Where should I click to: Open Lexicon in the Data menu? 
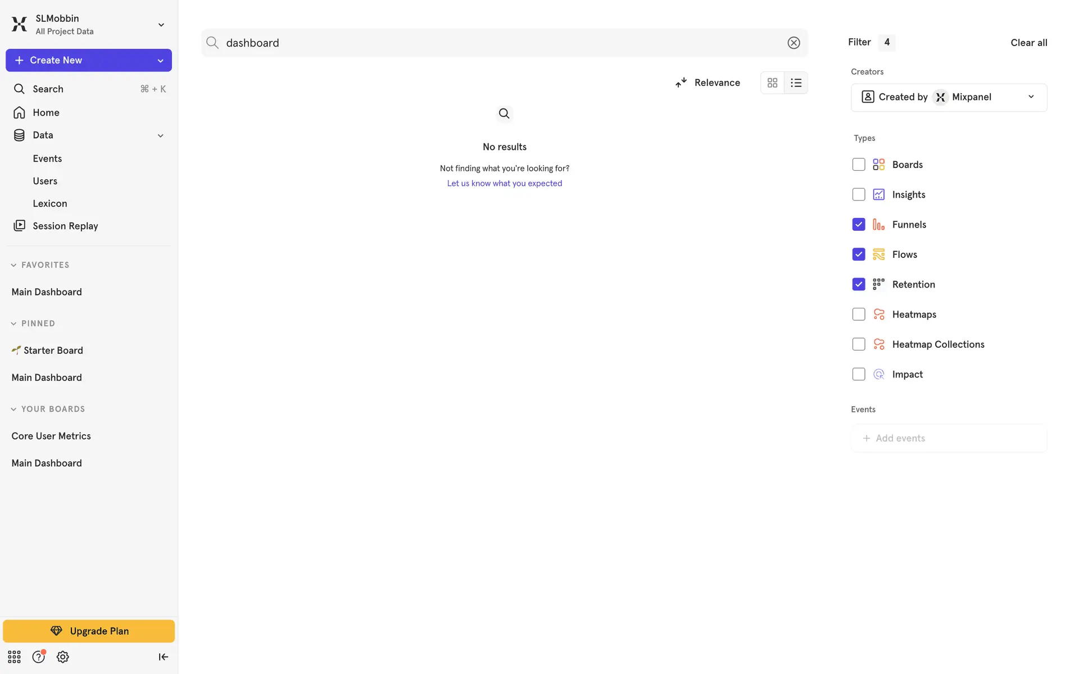pyautogui.click(x=49, y=203)
